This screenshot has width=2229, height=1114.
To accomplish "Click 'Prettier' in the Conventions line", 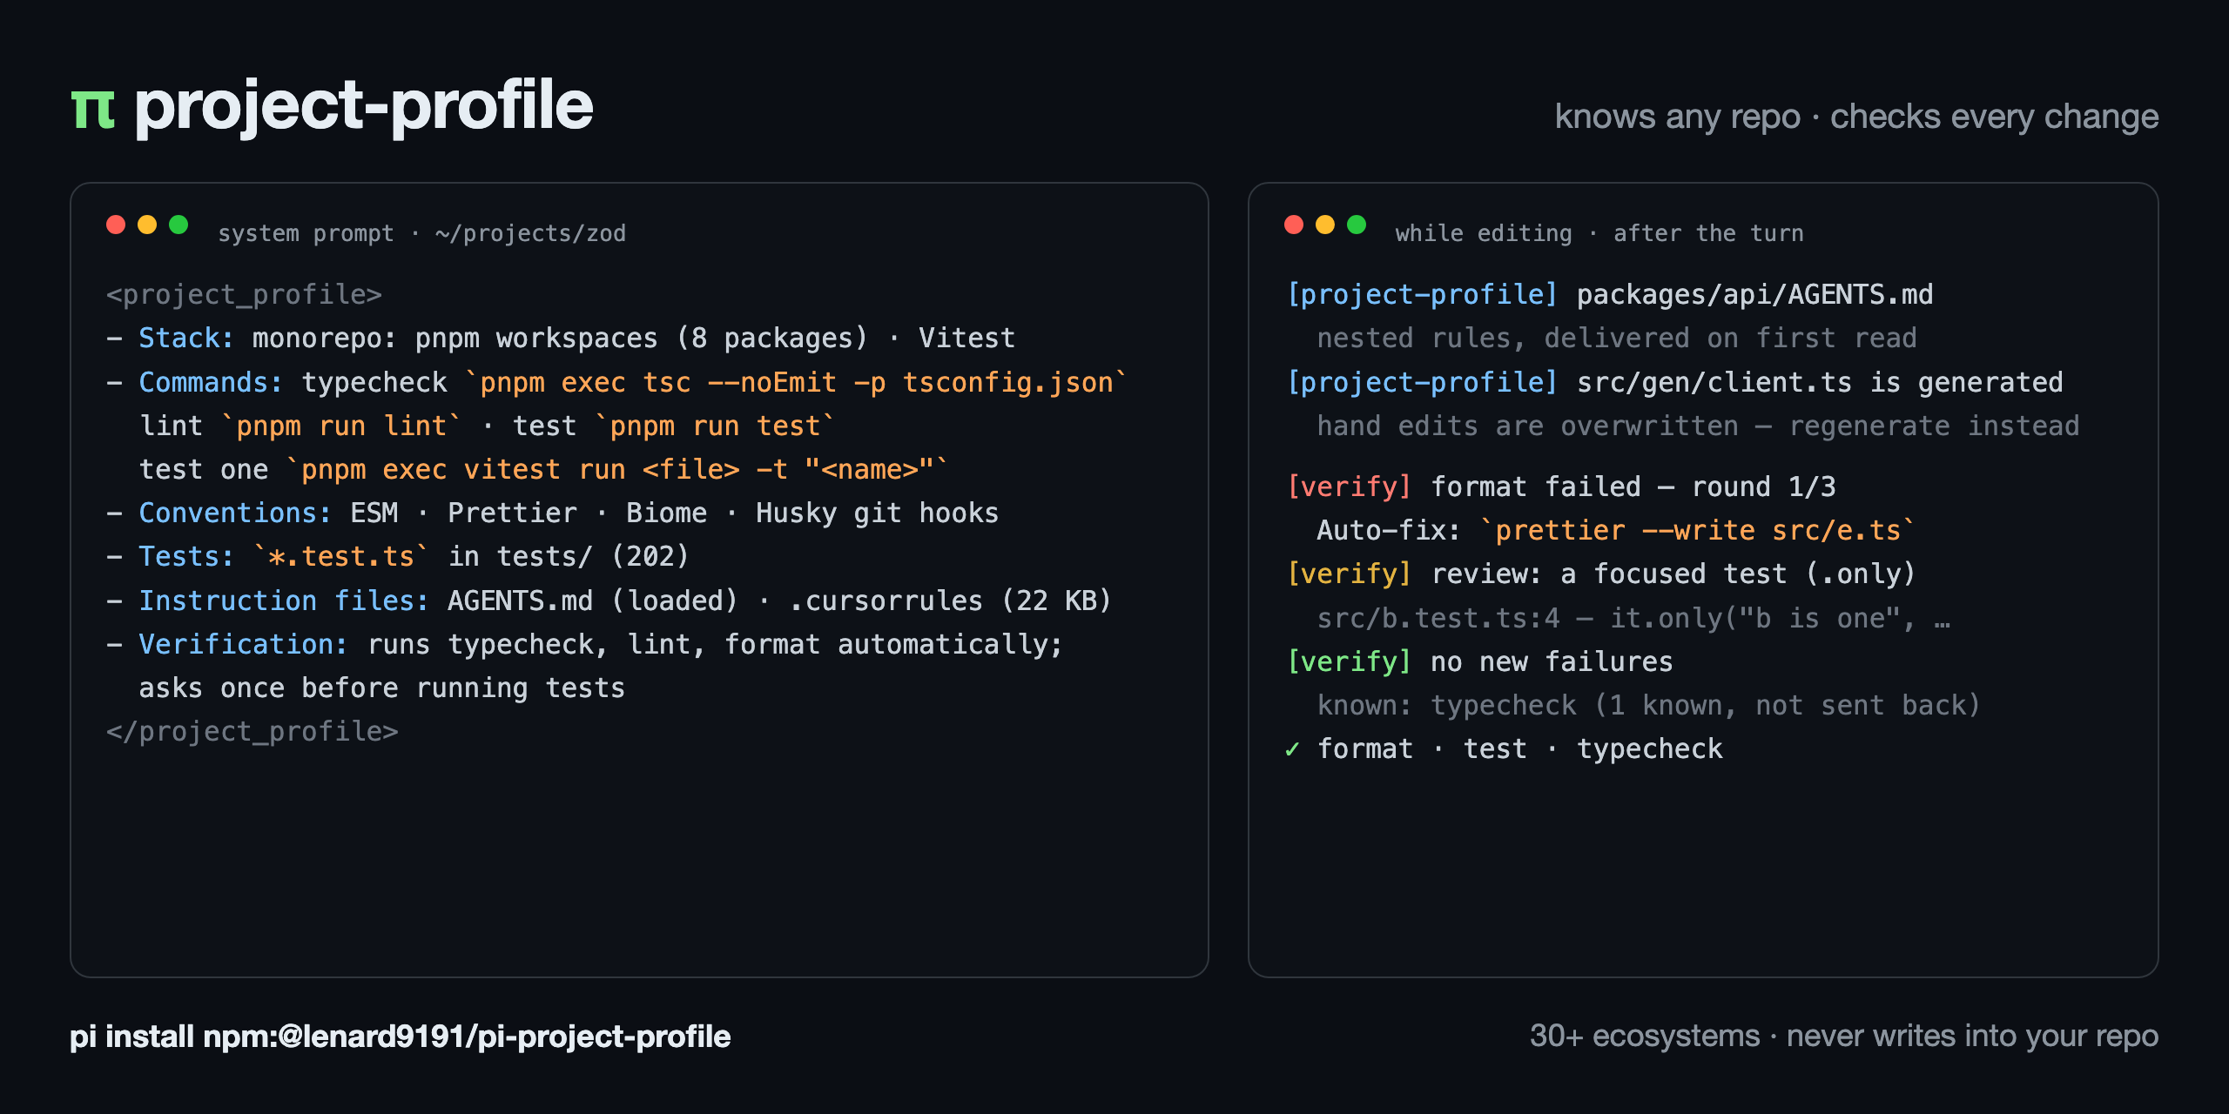I will (512, 513).
